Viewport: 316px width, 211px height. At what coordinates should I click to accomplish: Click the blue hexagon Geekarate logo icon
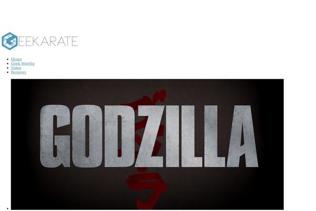[x=9, y=41]
